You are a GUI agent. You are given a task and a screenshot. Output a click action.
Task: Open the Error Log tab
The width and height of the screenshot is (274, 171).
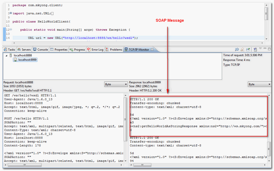tap(96, 50)
